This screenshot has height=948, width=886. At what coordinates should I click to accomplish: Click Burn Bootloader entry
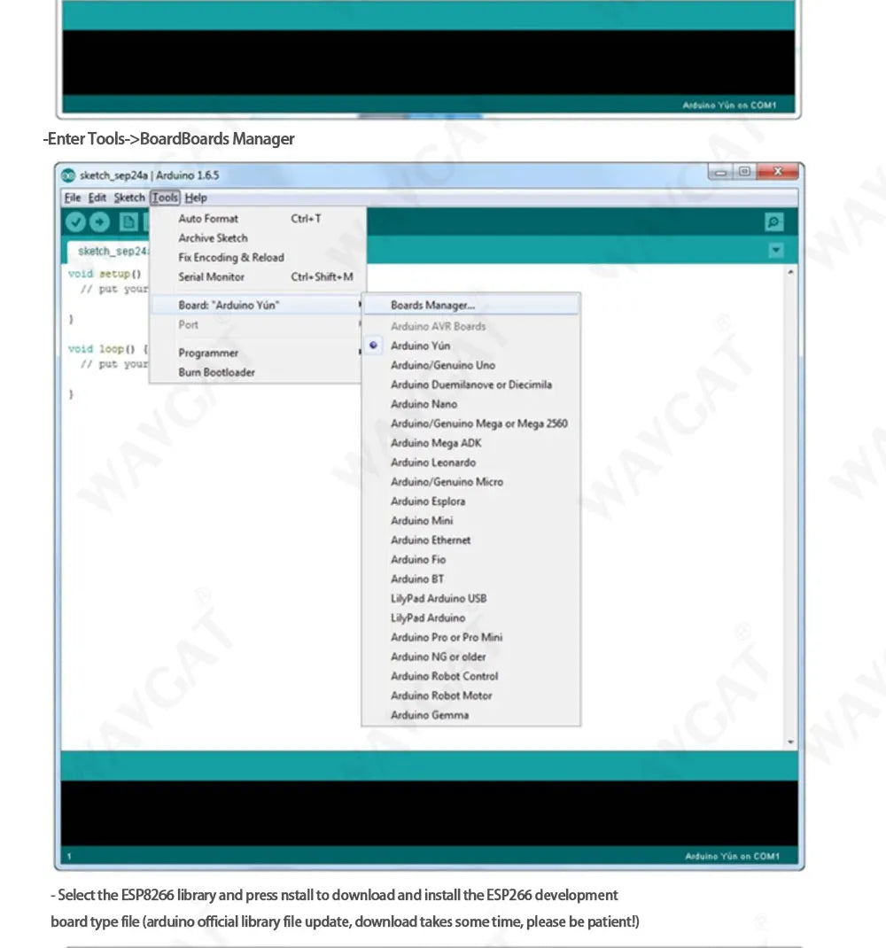coord(257,372)
